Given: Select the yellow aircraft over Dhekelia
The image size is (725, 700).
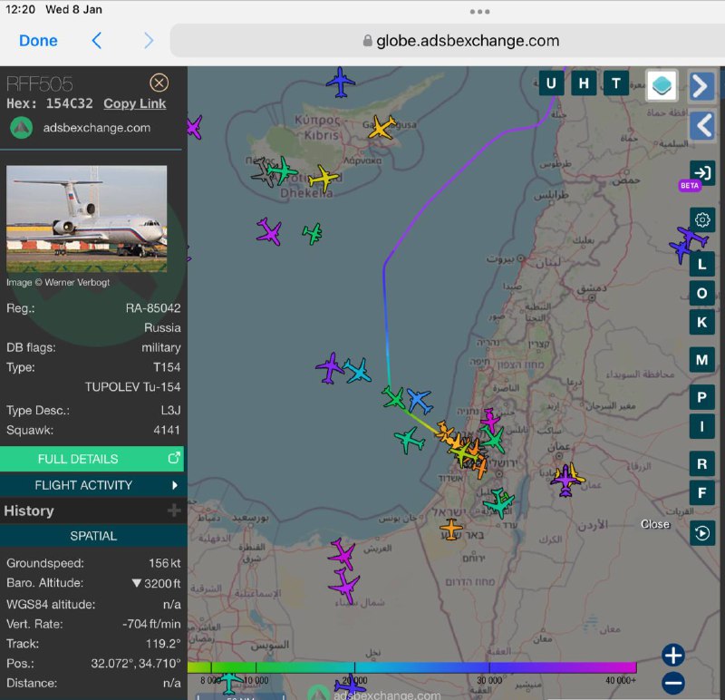Looking at the screenshot, I should tap(324, 178).
